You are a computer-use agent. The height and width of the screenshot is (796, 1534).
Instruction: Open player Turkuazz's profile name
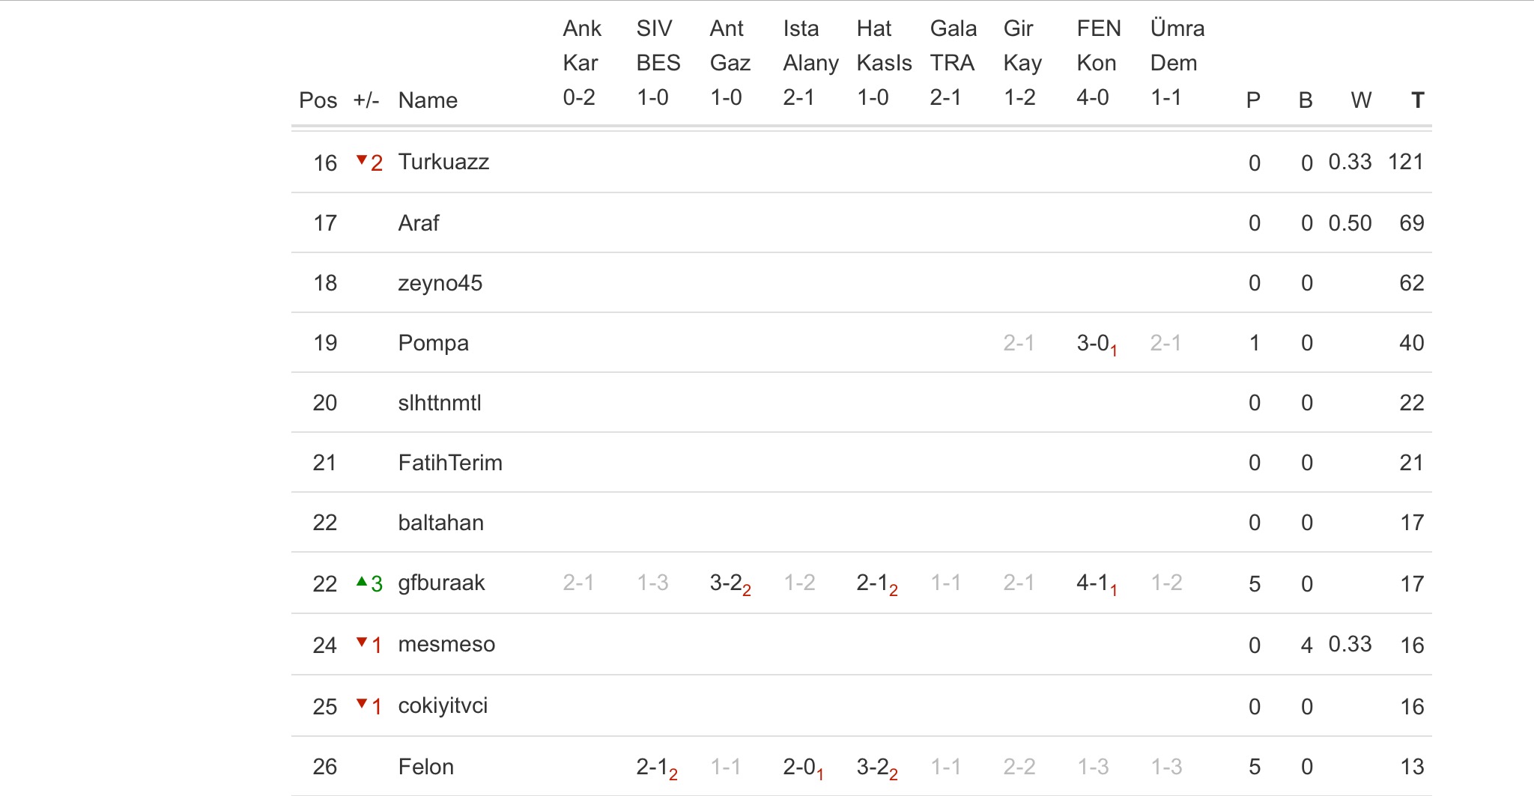pyautogui.click(x=443, y=162)
